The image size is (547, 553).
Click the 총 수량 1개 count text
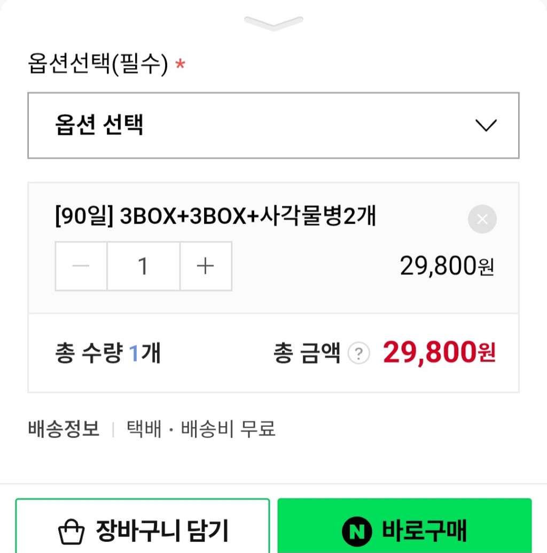tap(108, 354)
